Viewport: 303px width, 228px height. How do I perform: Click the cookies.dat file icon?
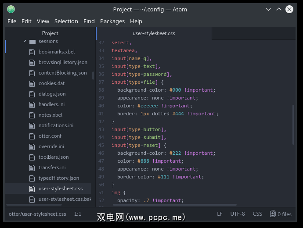coord(32,83)
